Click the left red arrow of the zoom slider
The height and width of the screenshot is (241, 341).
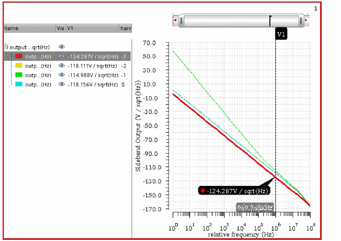tap(175, 21)
